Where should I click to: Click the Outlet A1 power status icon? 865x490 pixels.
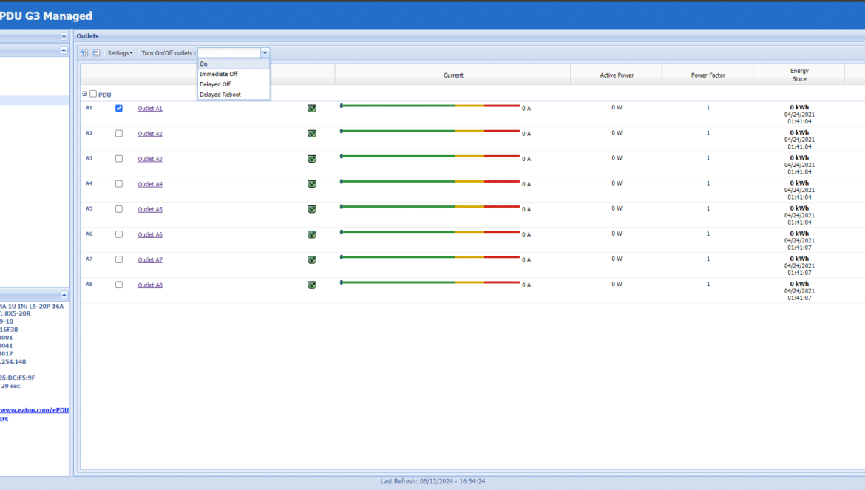point(312,109)
